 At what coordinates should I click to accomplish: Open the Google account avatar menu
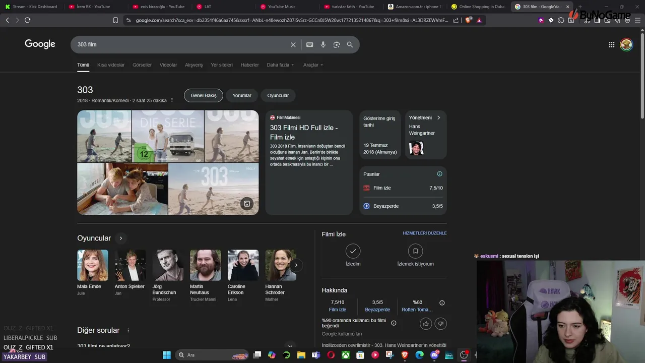click(x=626, y=44)
